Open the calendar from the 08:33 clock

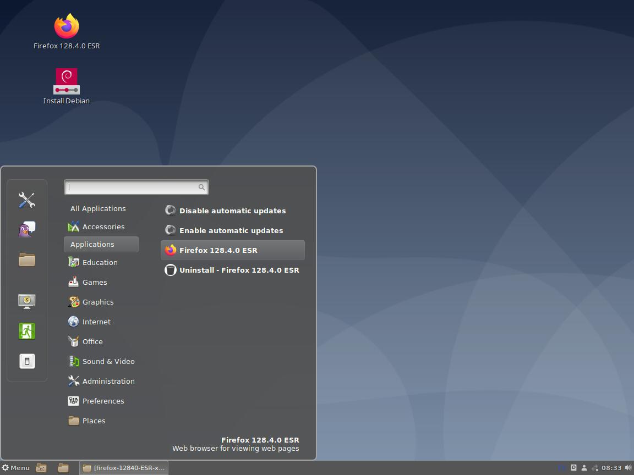(611, 468)
